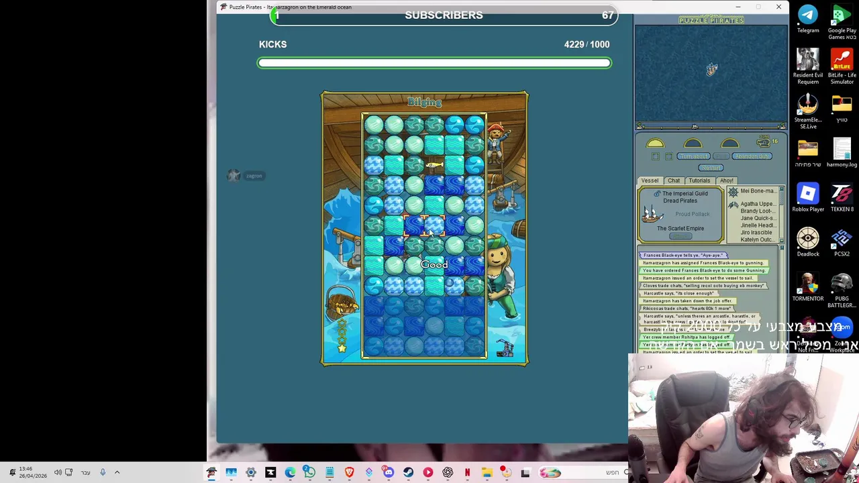Select left yellow sail gauge
859x483 pixels.
656,144
